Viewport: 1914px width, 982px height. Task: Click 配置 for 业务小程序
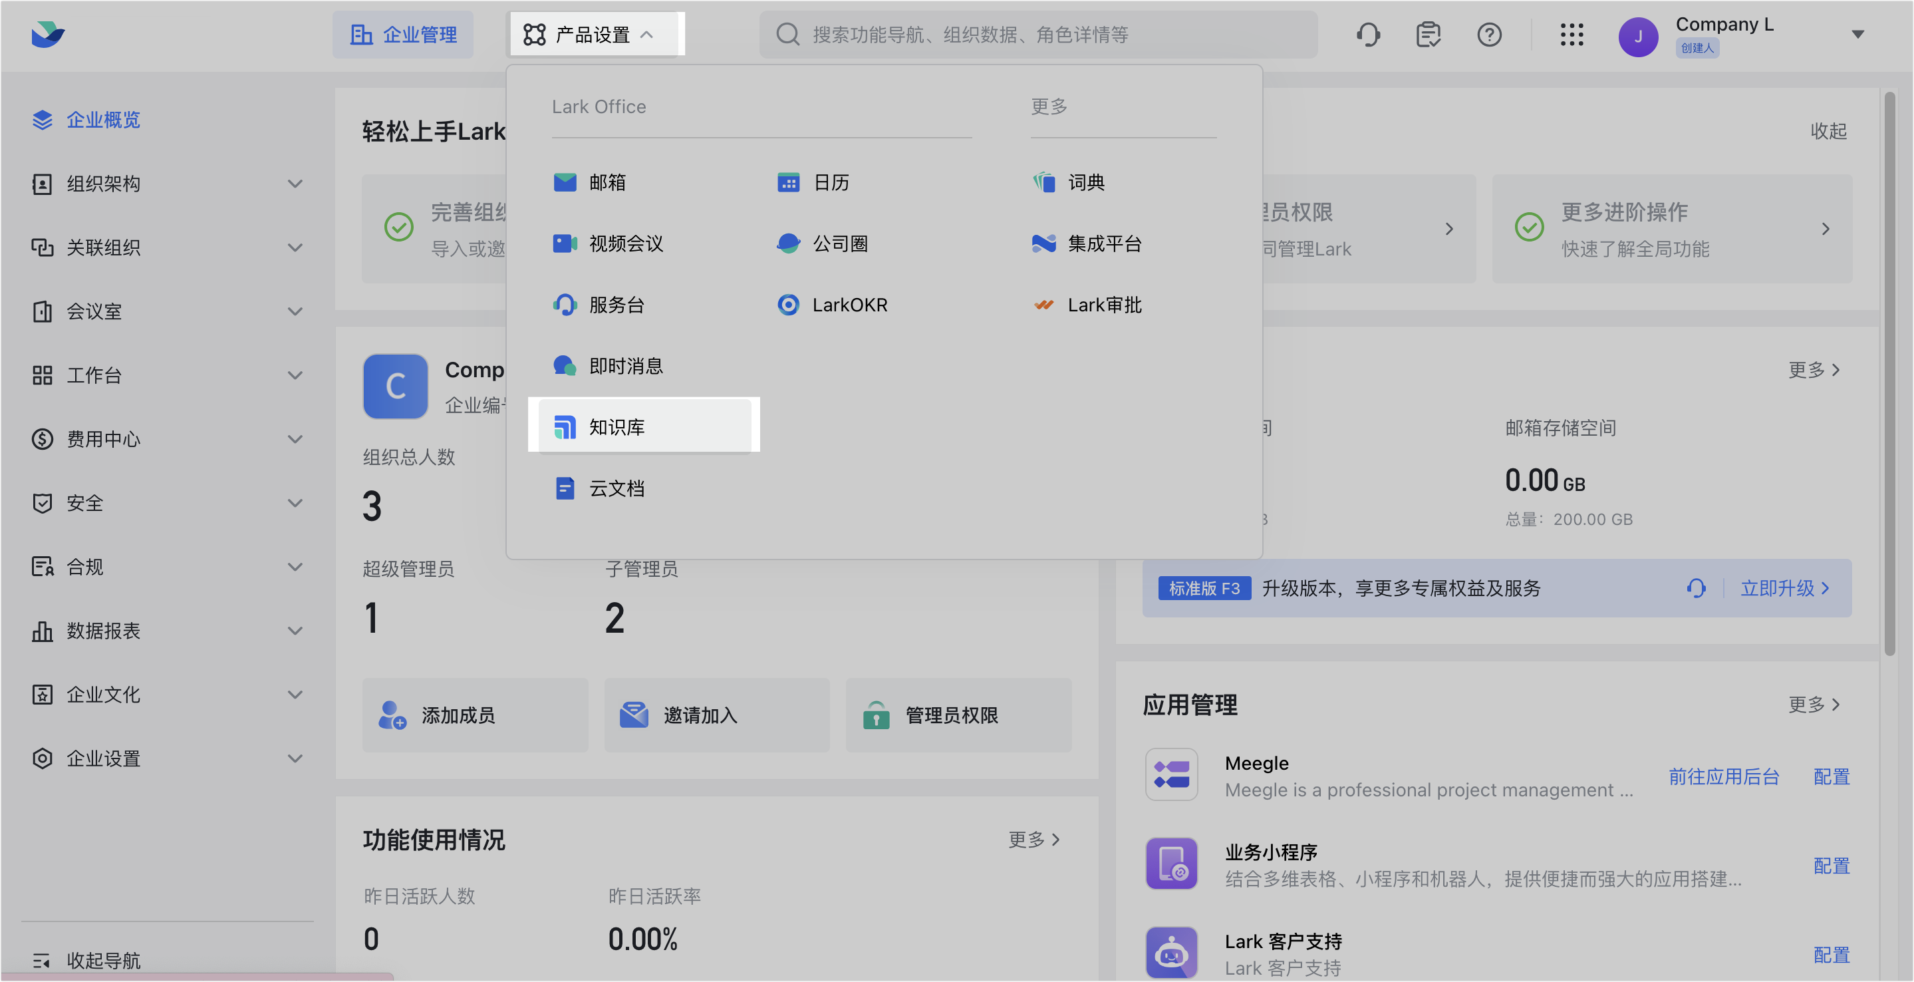[x=1831, y=866]
